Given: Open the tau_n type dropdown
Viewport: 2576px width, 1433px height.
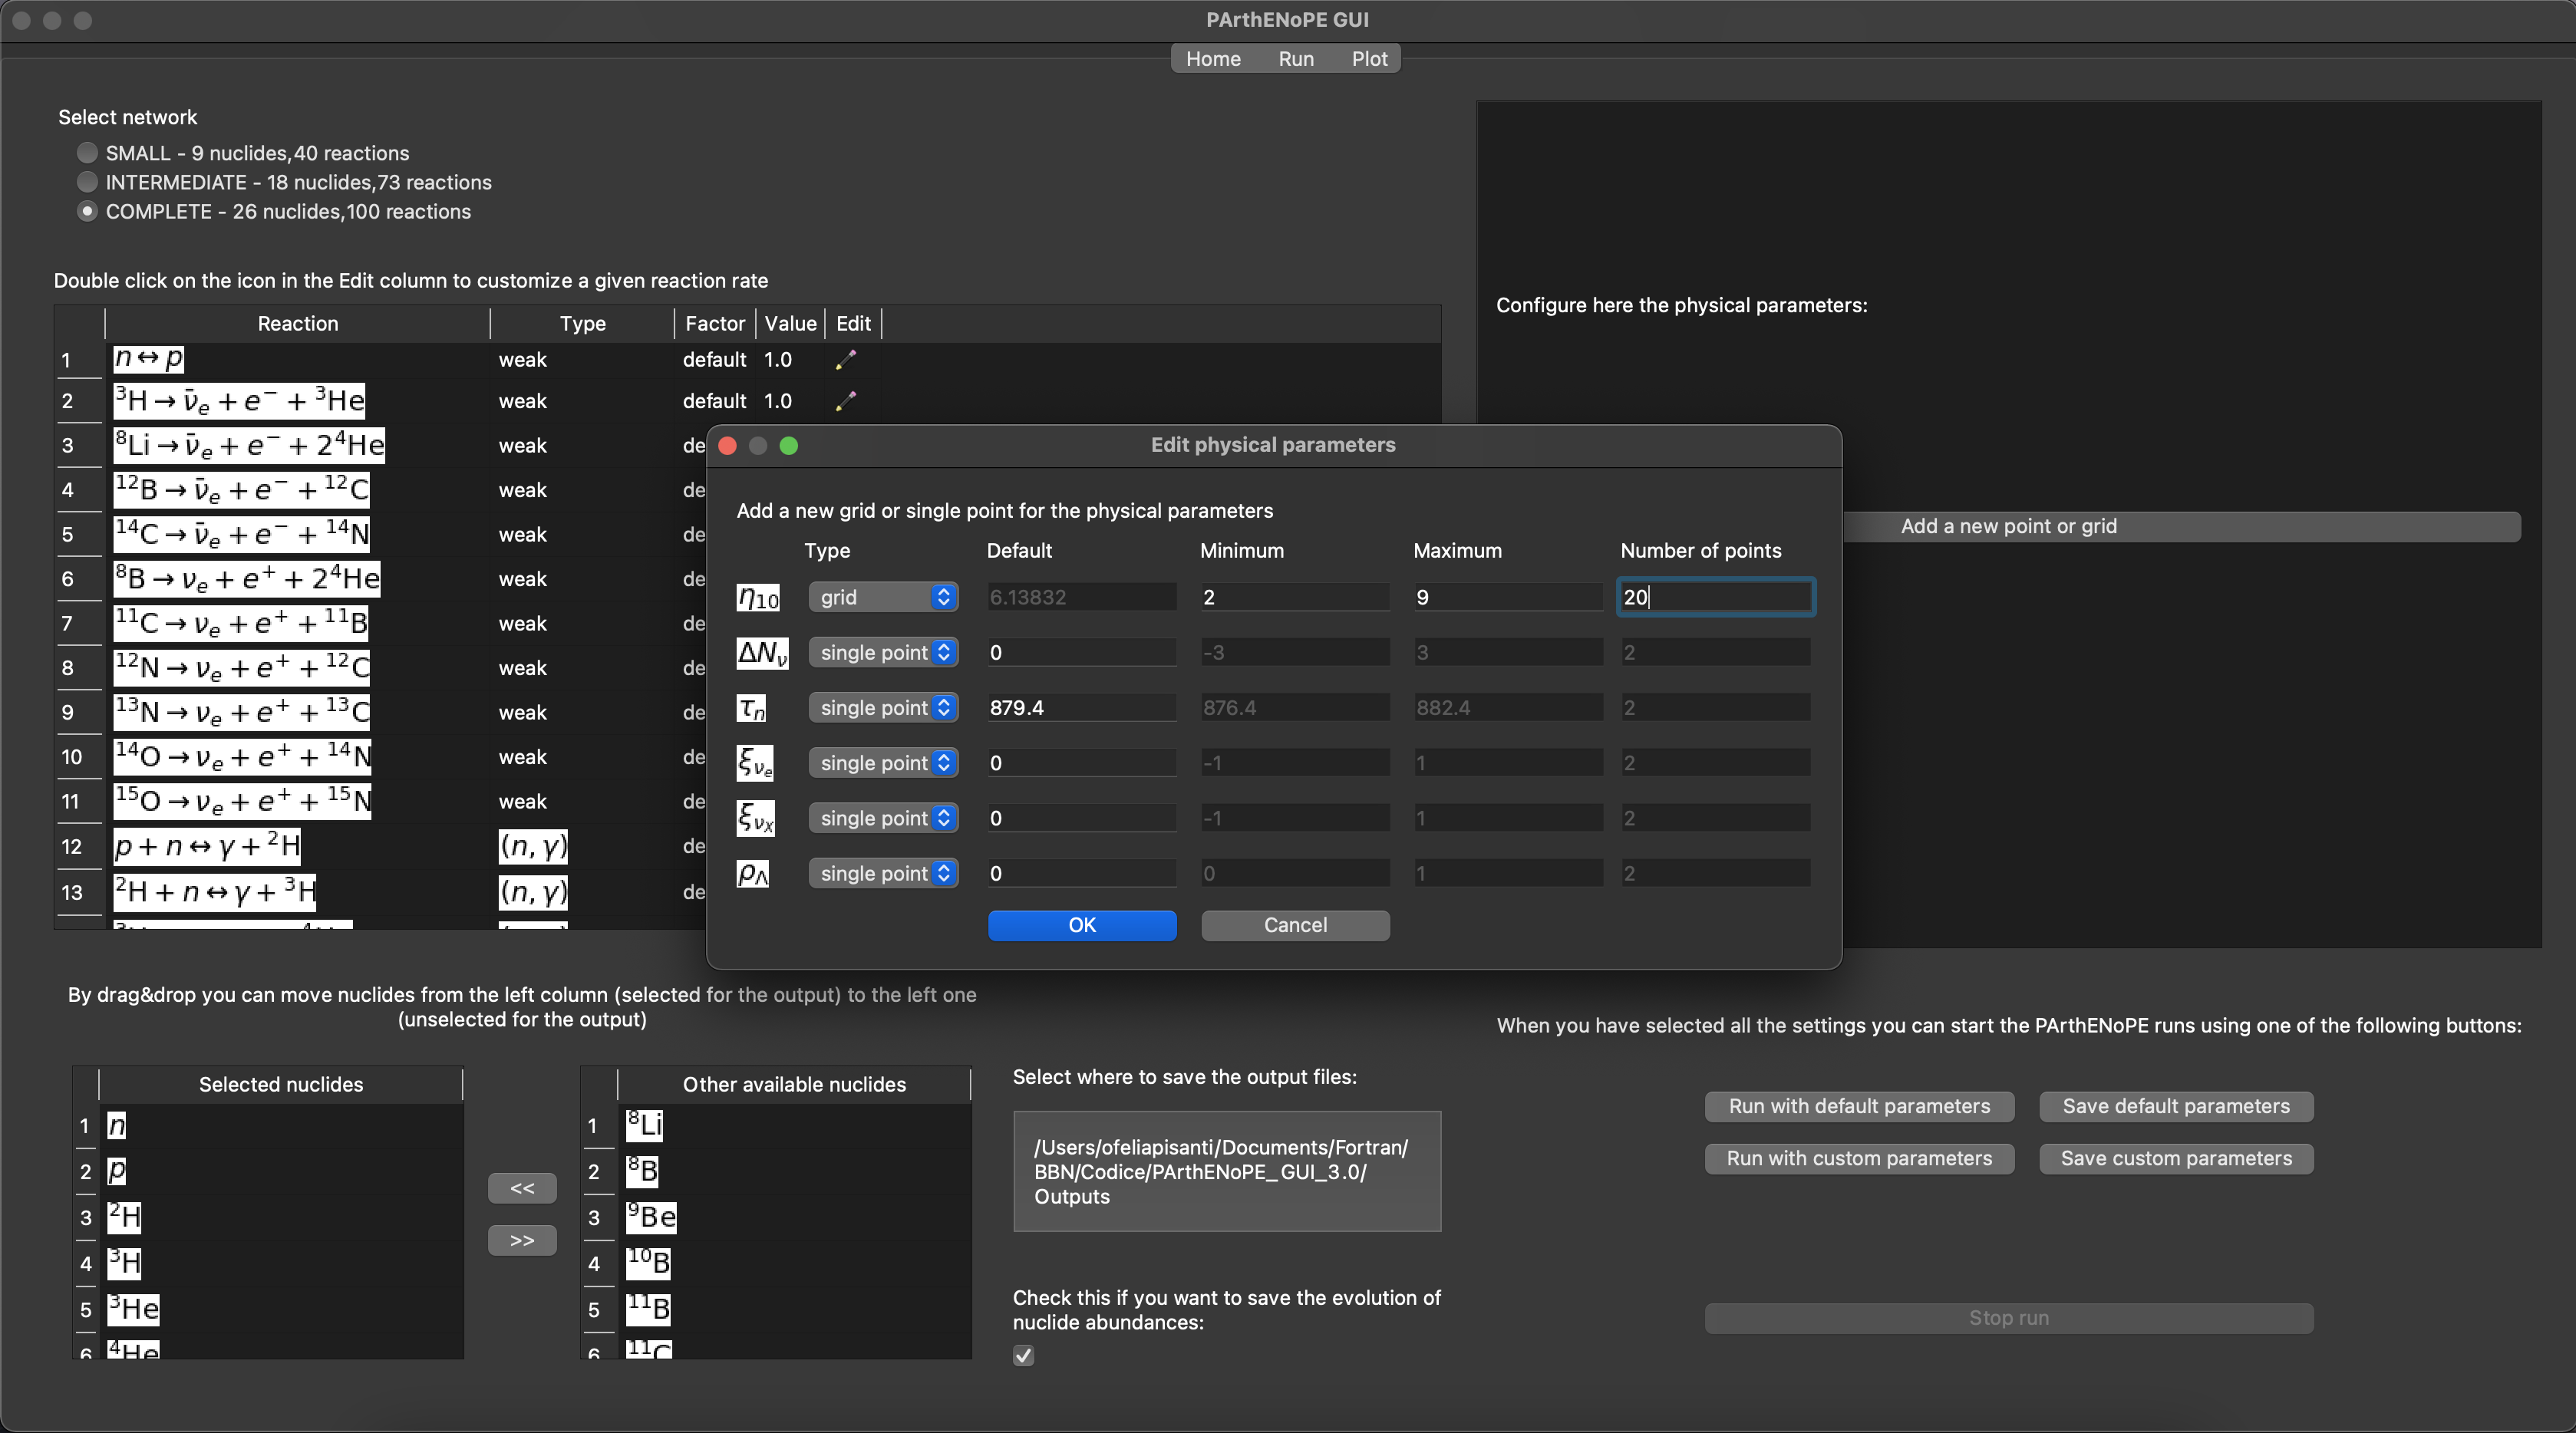Looking at the screenshot, I should tap(883, 708).
